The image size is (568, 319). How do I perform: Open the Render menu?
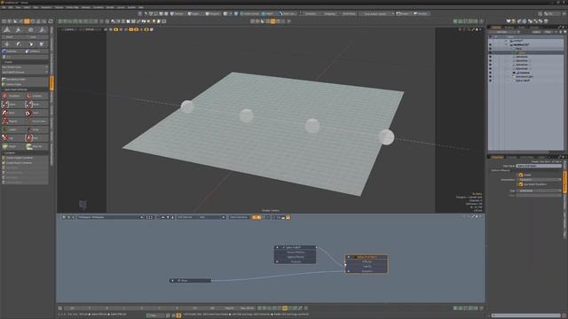110,7
